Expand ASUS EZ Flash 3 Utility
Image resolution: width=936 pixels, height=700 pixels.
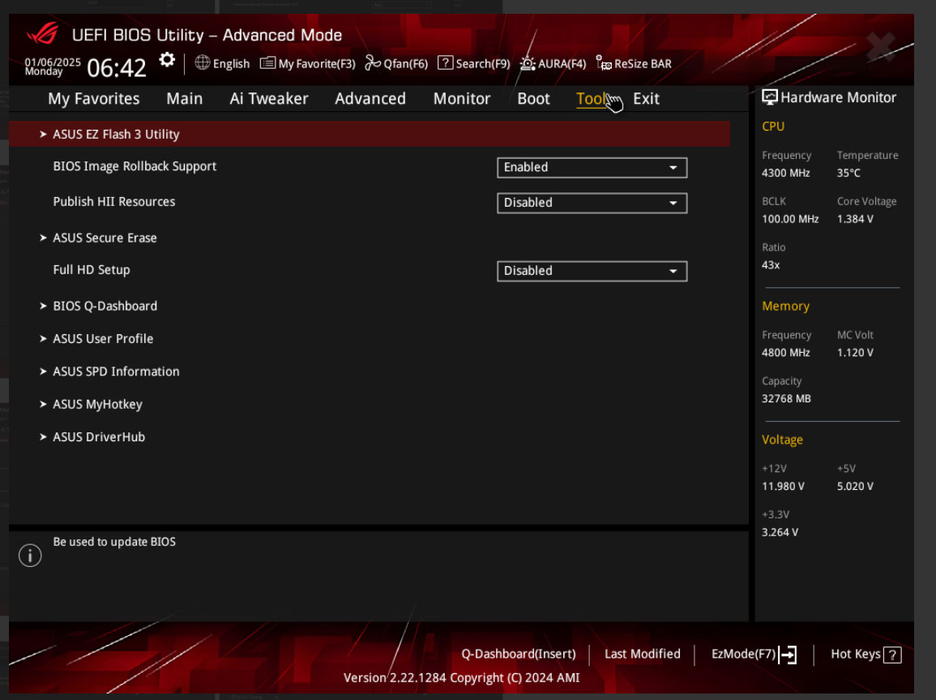370,134
